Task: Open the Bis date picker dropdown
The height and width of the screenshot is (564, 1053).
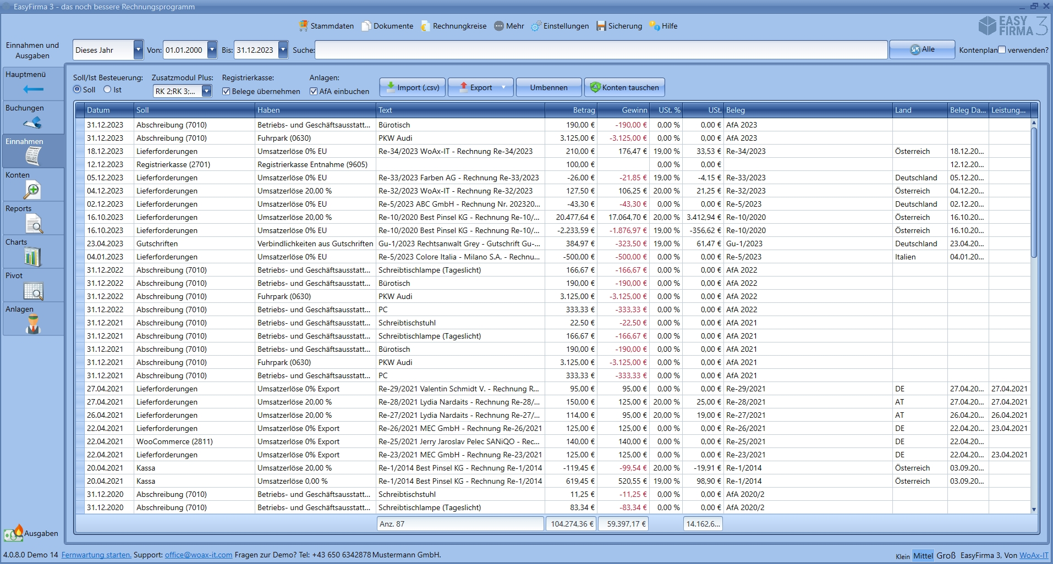Action: point(283,50)
